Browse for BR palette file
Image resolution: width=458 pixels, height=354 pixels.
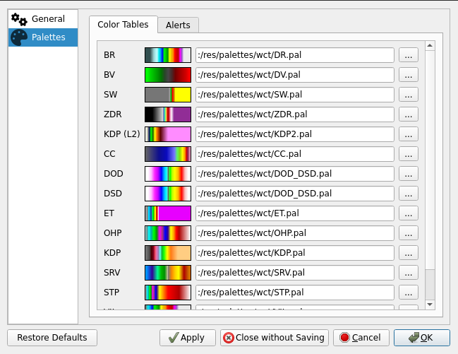(x=409, y=55)
